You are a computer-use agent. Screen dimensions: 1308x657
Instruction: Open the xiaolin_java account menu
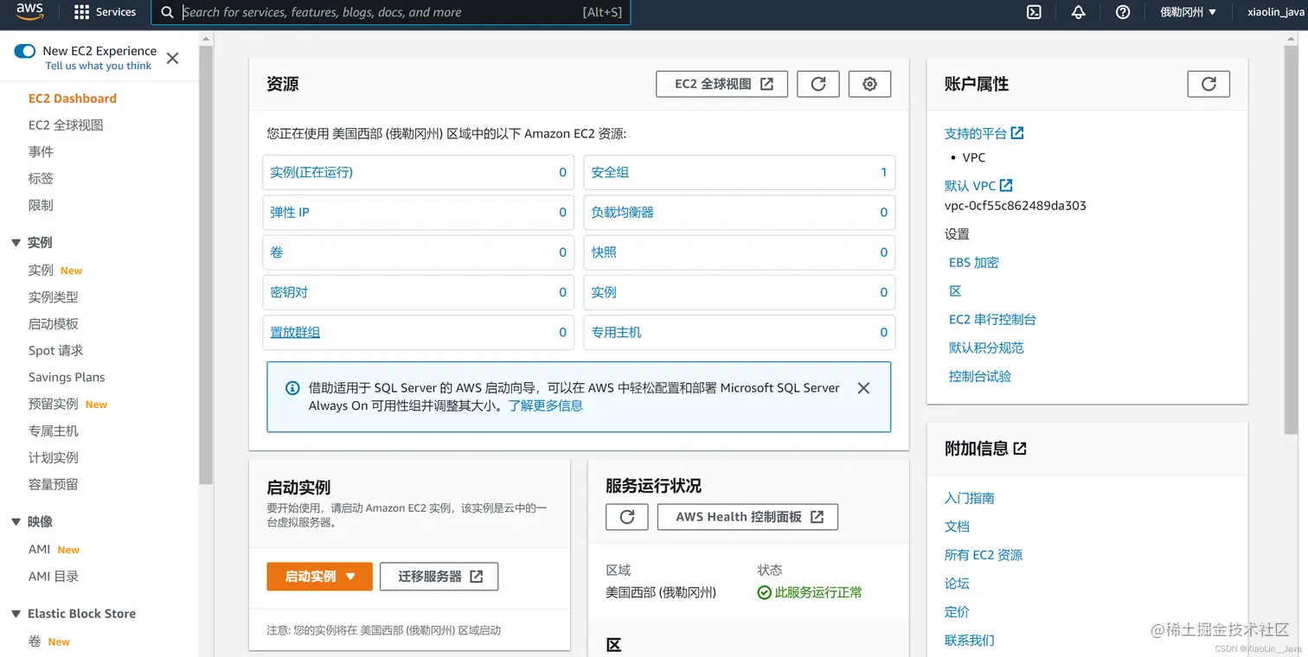pyautogui.click(x=1275, y=12)
